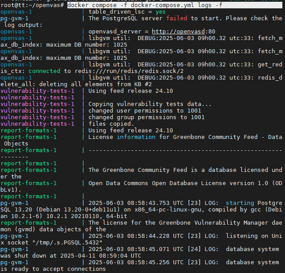Screen dimensions: 285x273
Task: Click 'The Greenbone Community Feed is a database' text
Action: 162,170
